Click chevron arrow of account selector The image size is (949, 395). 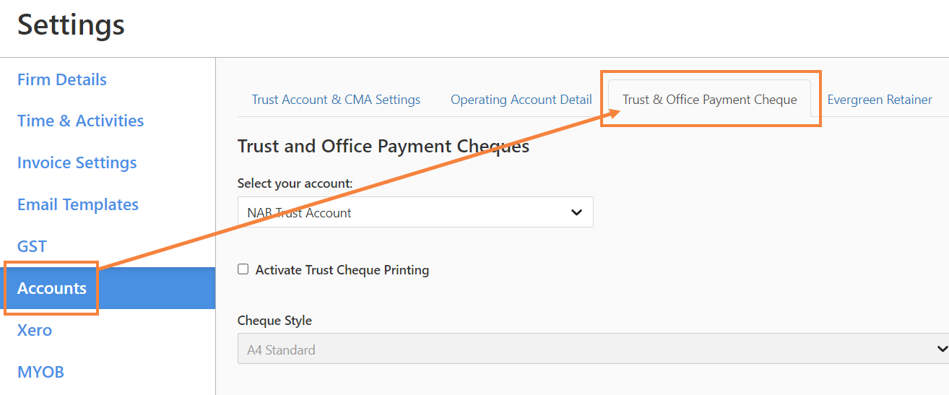576,212
